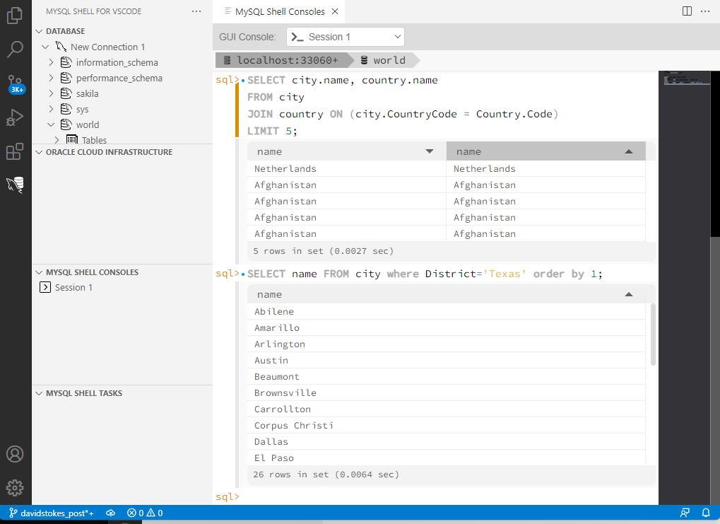Select the Brownsville row
Screen dimensions: 720x524
(447, 393)
